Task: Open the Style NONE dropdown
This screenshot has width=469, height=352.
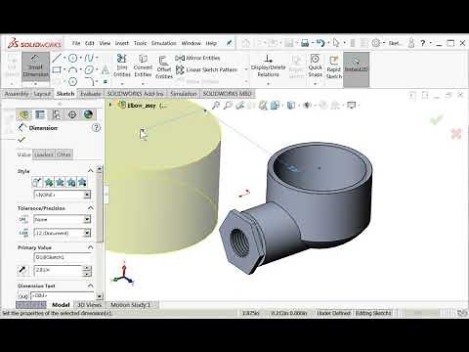Action: pos(87,195)
